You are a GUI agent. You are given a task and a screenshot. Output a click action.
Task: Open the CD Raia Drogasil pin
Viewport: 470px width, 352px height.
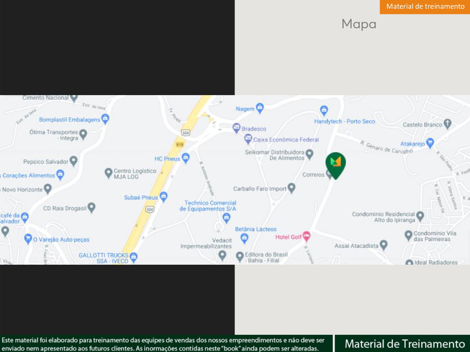click(x=91, y=208)
